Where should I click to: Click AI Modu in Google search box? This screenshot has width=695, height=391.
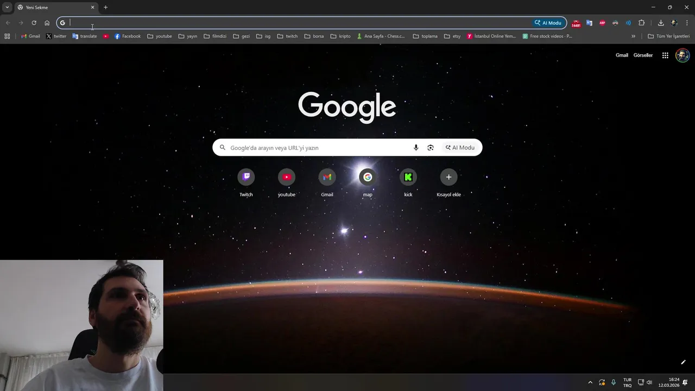(460, 148)
